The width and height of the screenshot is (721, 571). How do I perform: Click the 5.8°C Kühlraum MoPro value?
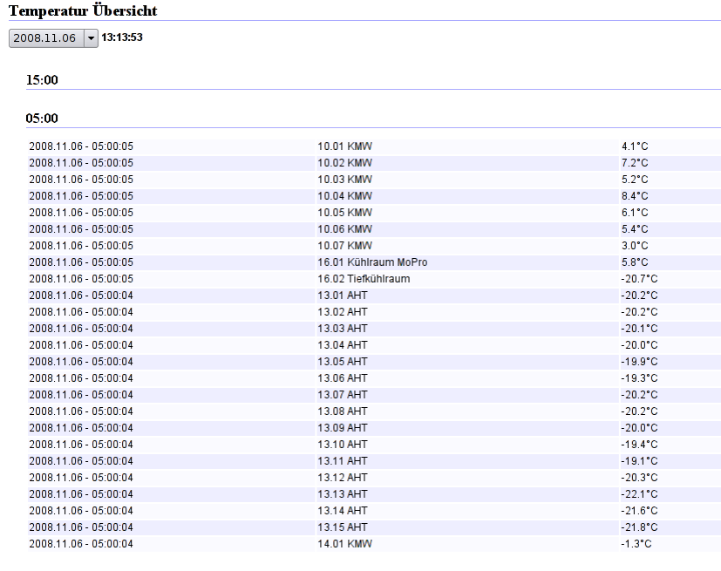pos(635,262)
